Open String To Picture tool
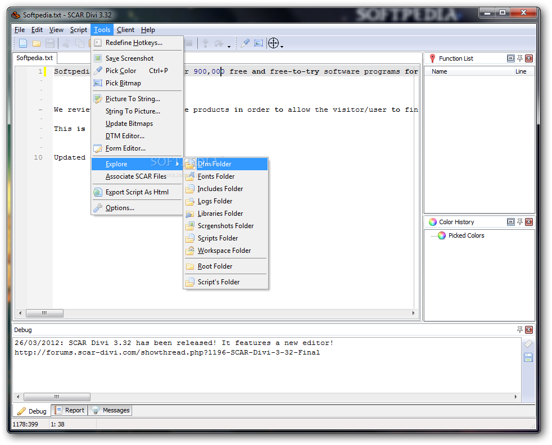Image resolution: width=552 pixels, height=445 pixels. pos(137,111)
